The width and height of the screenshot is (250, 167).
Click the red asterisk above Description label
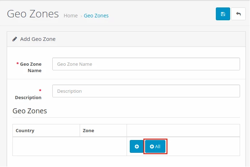[x=40, y=91]
